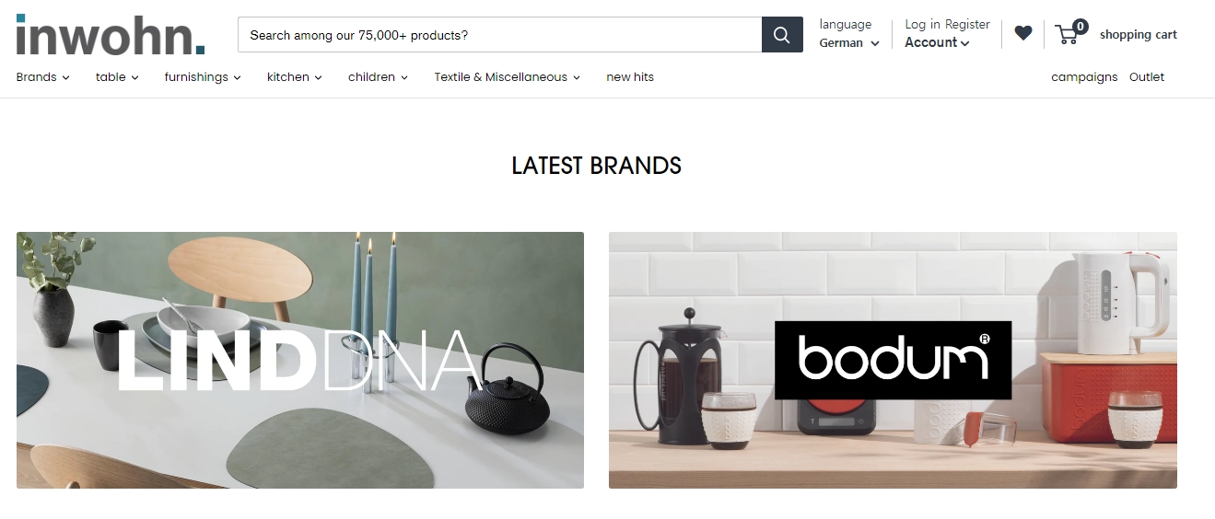Open the Outlet link
The height and width of the screenshot is (519, 1215).
(1147, 77)
